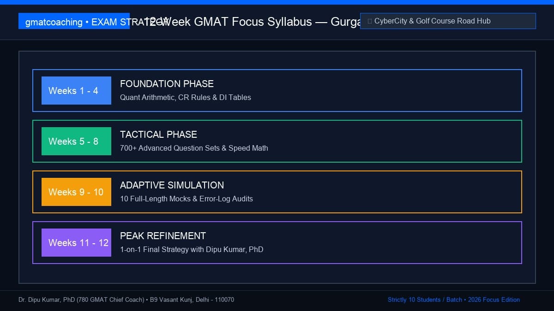Click the TACTICAL PHASE heading
The width and height of the screenshot is (554, 311).
[x=158, y=135]
